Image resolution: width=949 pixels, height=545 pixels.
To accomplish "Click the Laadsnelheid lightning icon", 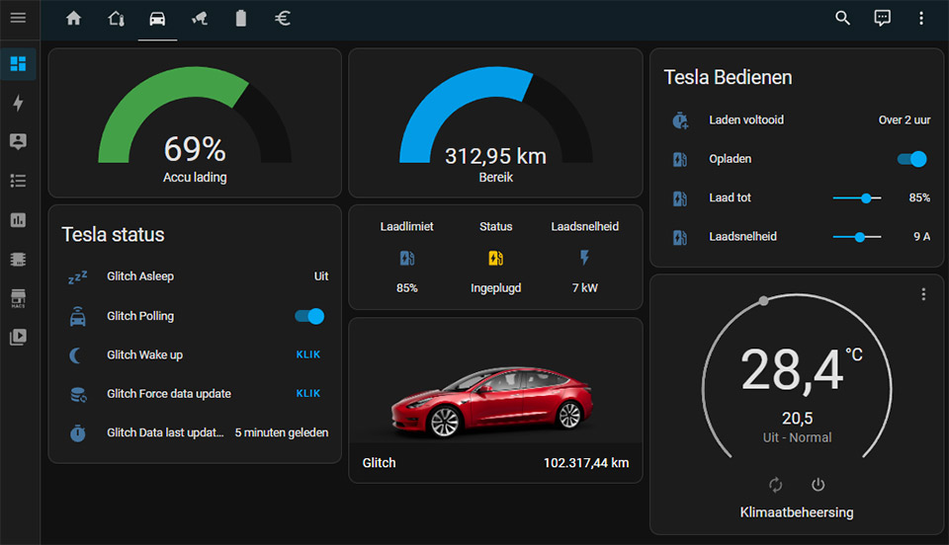I will pyautogui.click(x=584, y=258).
